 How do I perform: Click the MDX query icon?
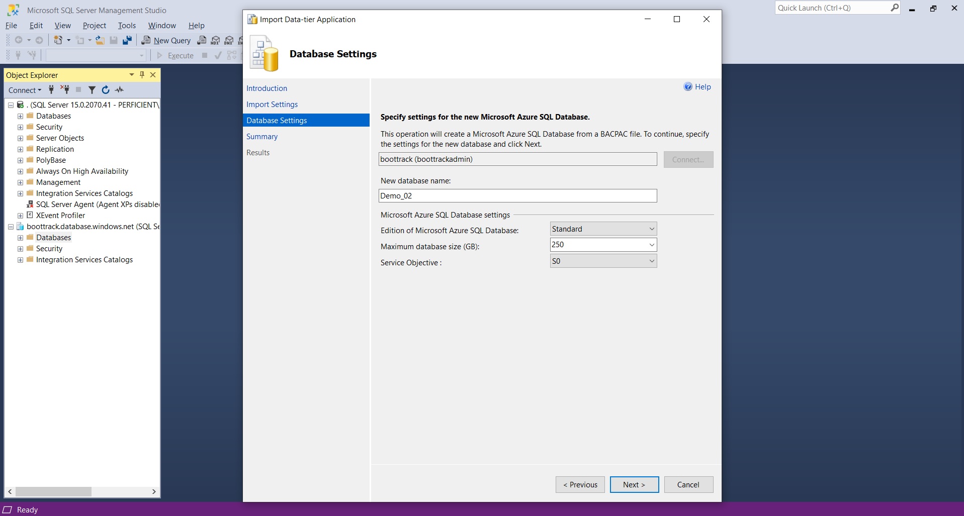[215, 40]
